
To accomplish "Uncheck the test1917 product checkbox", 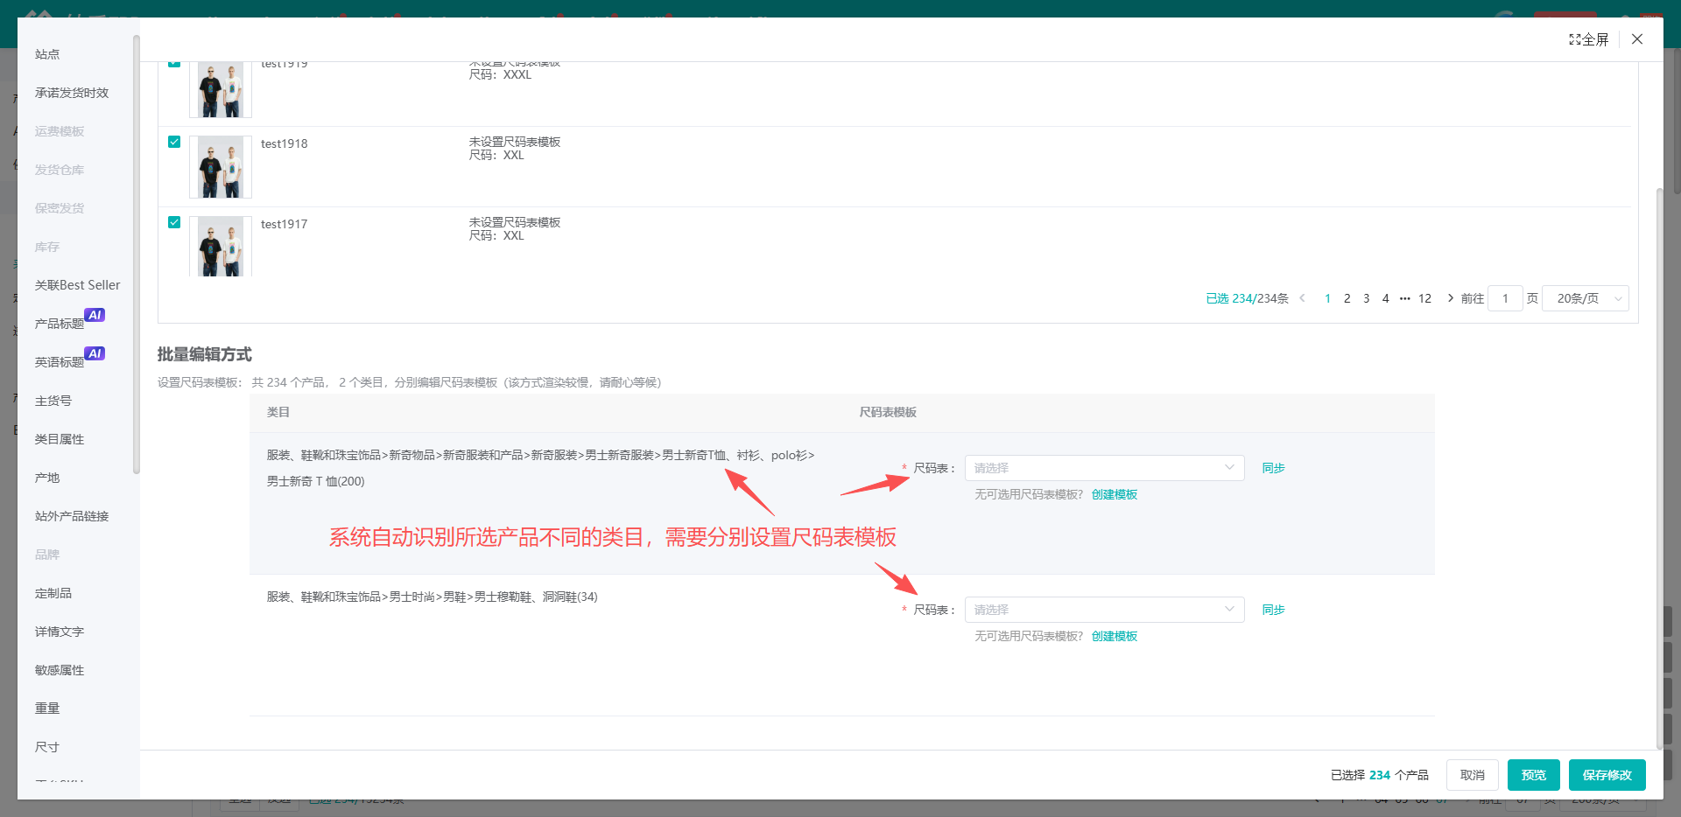I will tap(174, 222).
